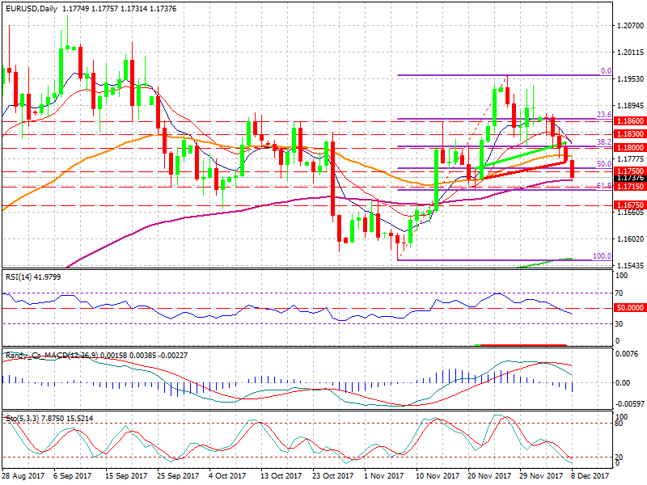Select the -0.00597 MACD axis label
The width and height of the screenshot is (647, 485).
click(630, 403)
